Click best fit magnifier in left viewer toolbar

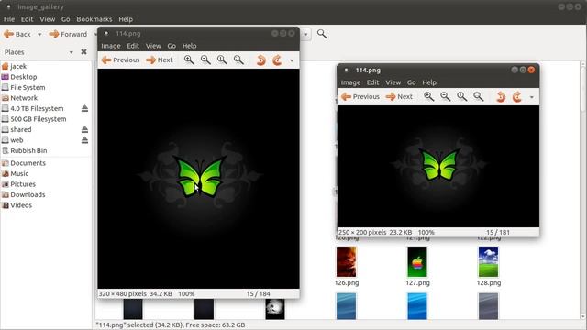pos(238,60)
